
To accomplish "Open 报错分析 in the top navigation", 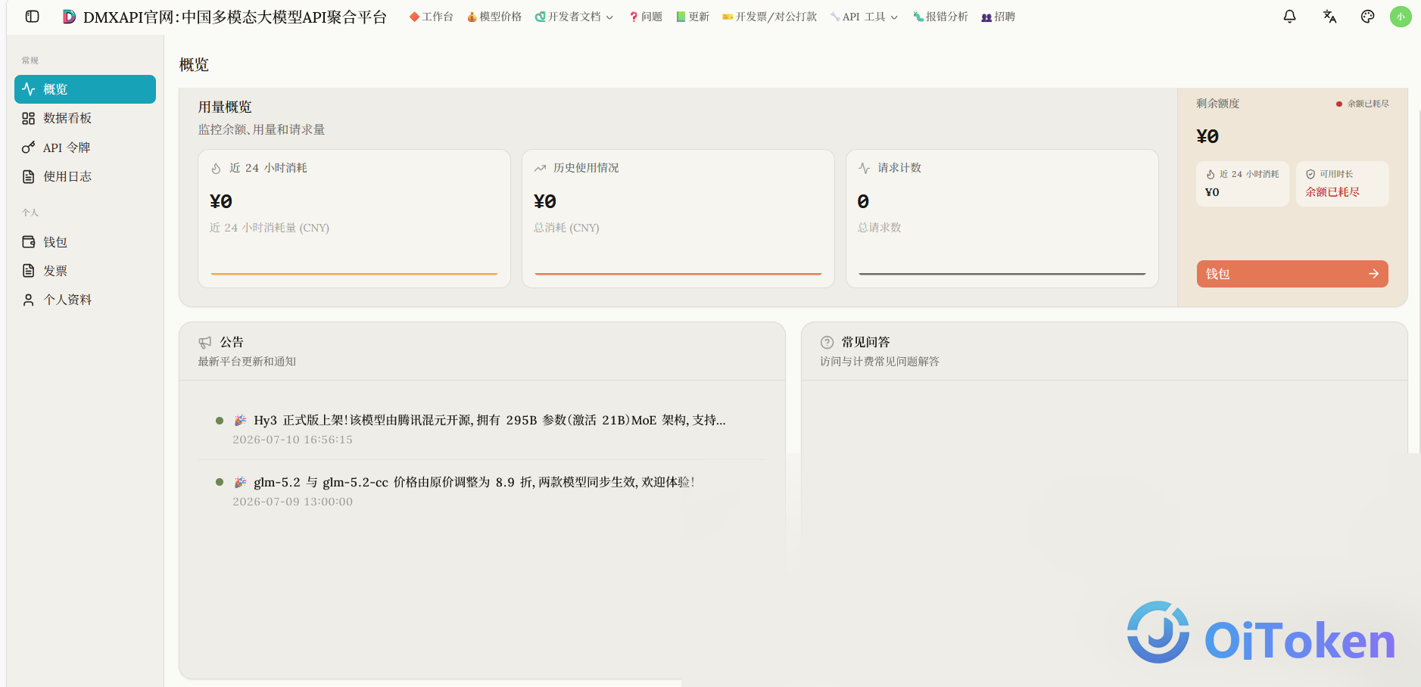I will click(940, 17).
